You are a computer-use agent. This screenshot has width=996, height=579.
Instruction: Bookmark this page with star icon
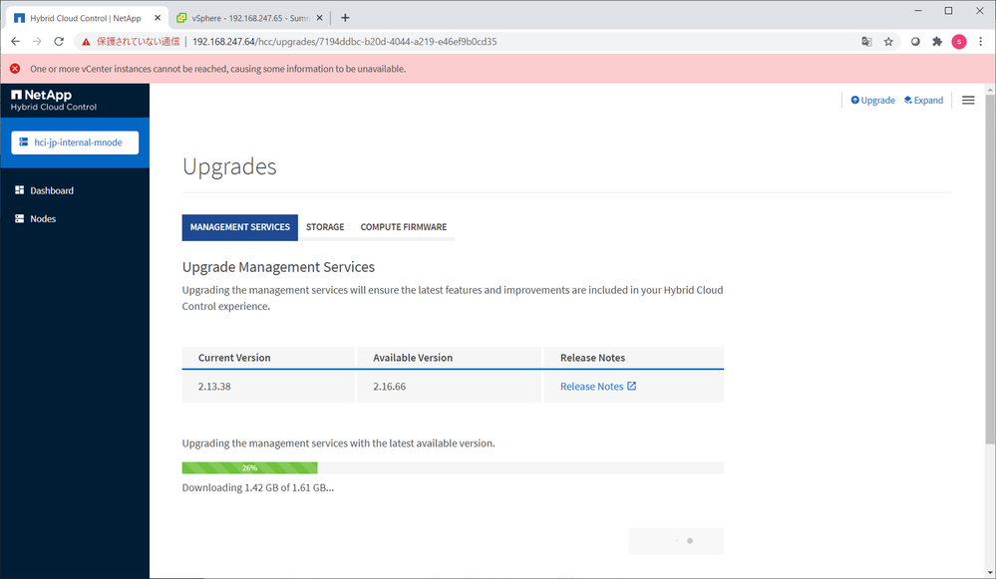pyautogui.click(x=888, y=42)
